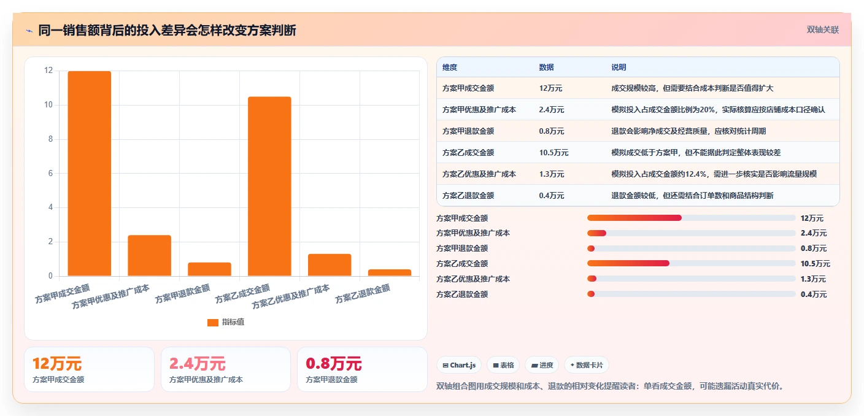Select the 进度 chip
Image resolution: width=864 pixels, height=416 pixels.
pos(542,365)
